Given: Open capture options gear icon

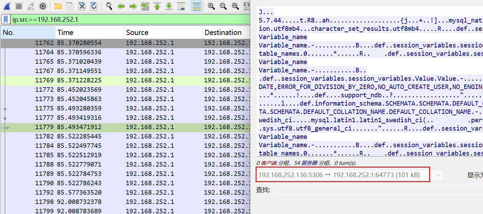Looking at the screenshot, I should click(43, 6).
